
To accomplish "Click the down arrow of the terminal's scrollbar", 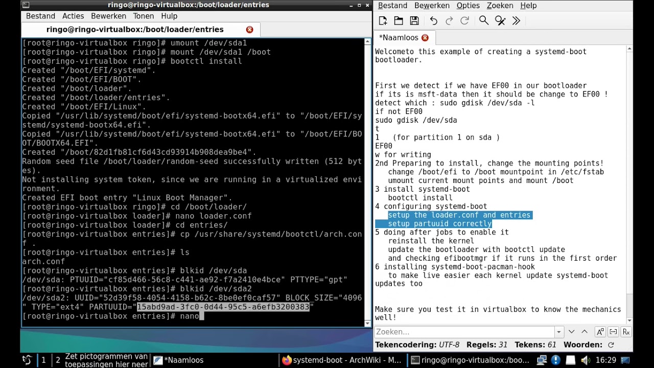I will click(367, 323).
